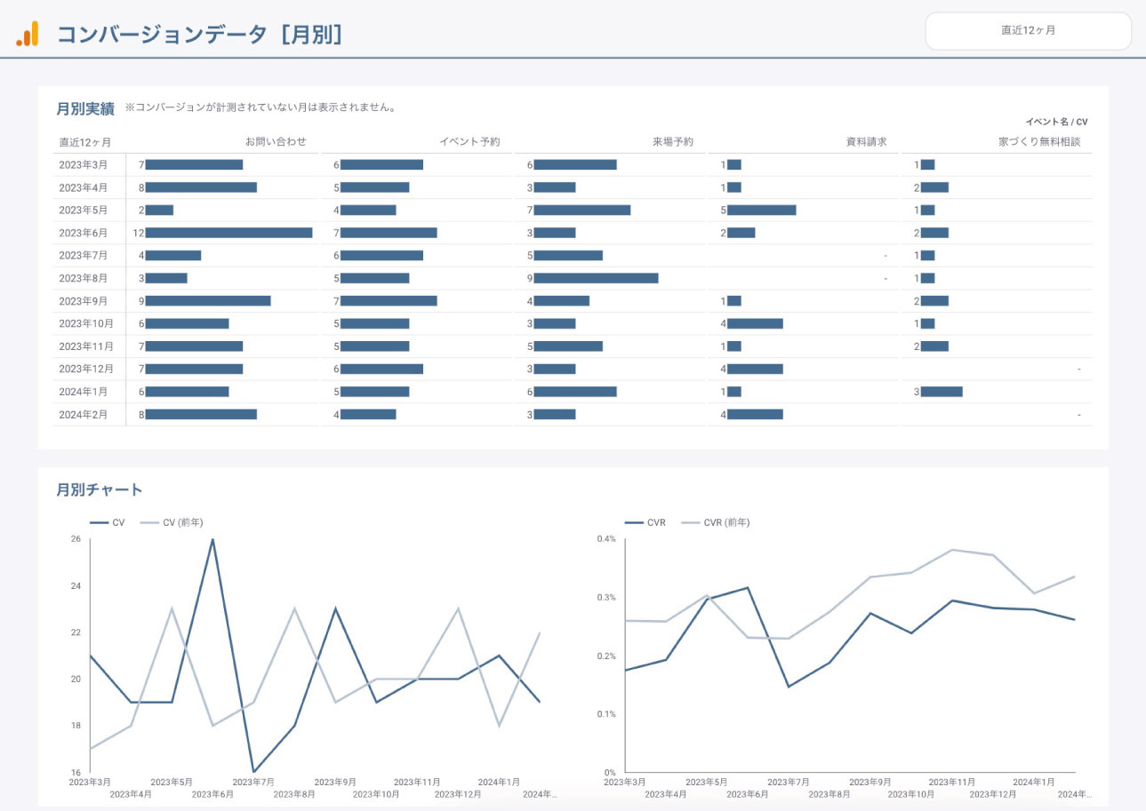The height and width of the screenshot is (811, 1146).
Task: Click the CVR (前年) legend color line
Action: coord(691,522)
